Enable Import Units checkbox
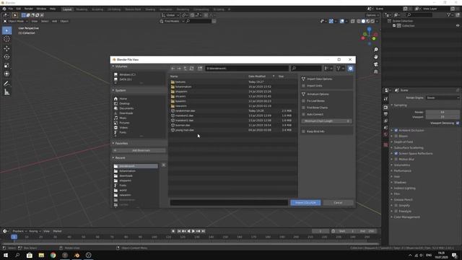 pos(303,86)
